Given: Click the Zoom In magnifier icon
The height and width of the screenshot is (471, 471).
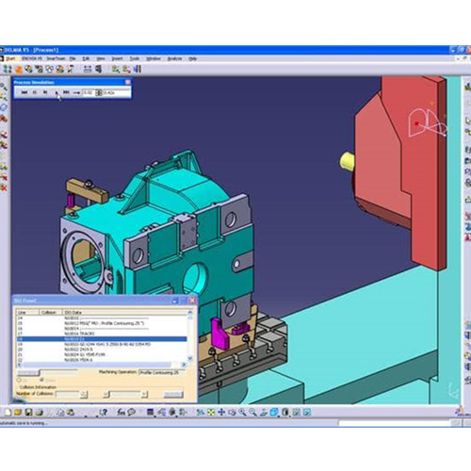Looking at the screenshot, I should click(242, 413).
